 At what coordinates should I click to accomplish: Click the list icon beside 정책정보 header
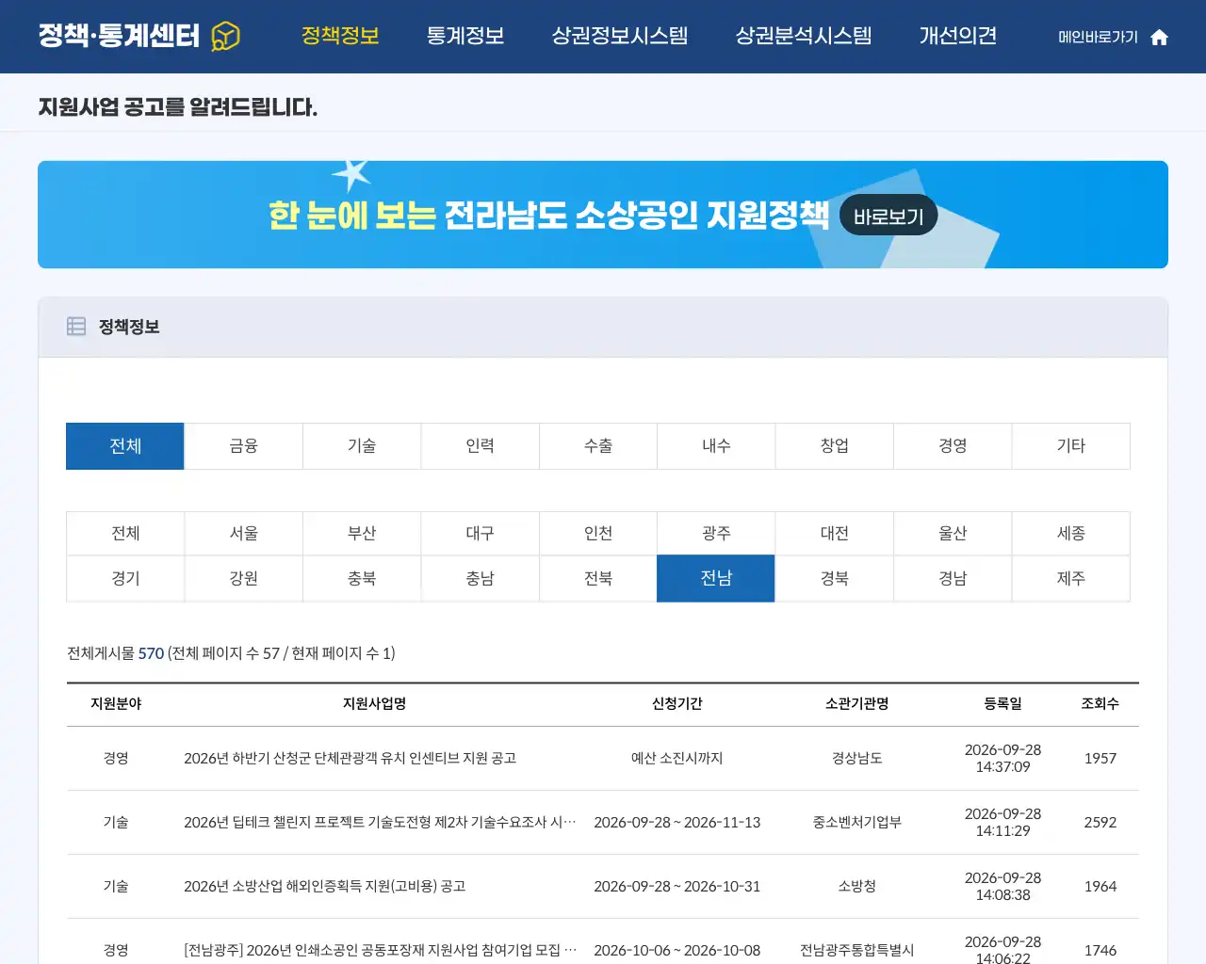click(x=76, y=327)
